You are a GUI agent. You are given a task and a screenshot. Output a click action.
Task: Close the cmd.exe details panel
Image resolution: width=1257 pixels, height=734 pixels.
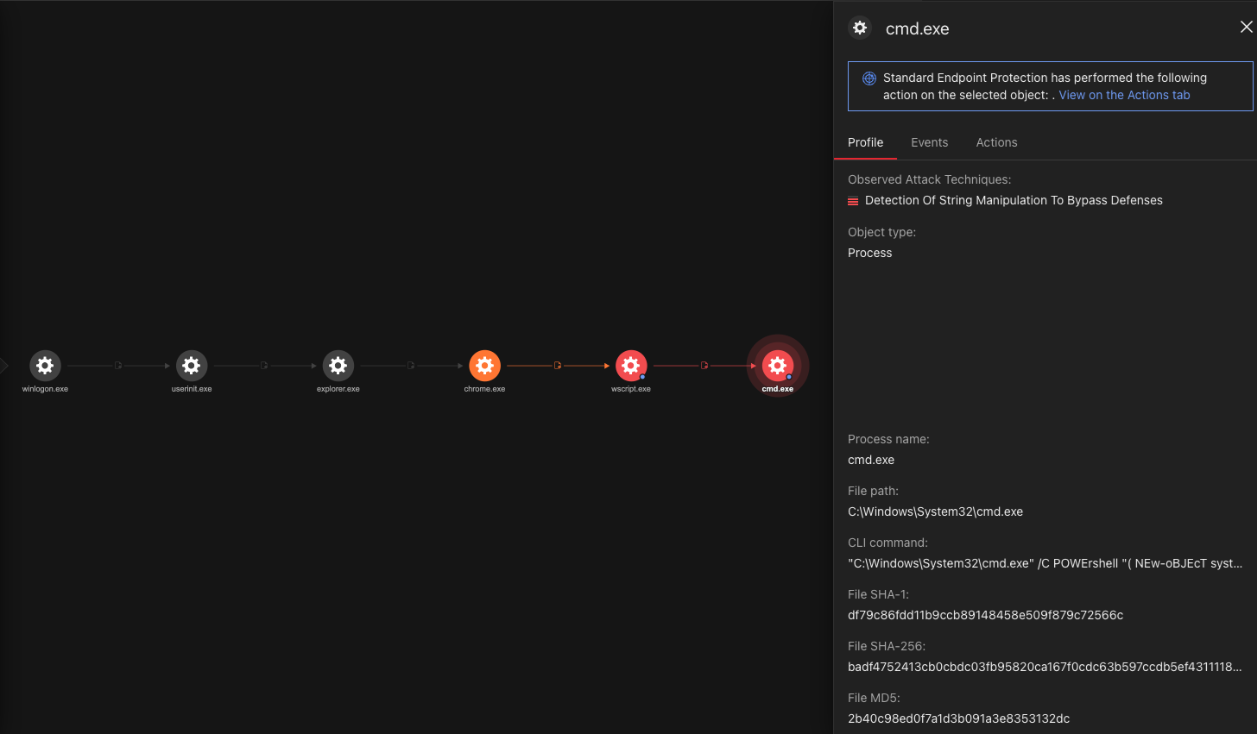[1247, 28]
